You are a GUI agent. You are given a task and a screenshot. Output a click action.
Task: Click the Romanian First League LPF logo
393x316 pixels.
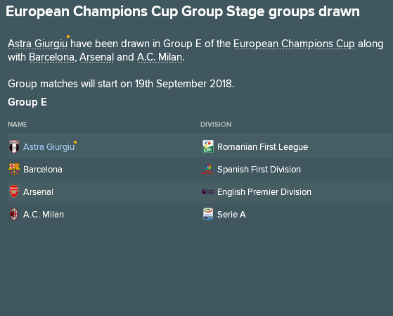pos(208,146)
